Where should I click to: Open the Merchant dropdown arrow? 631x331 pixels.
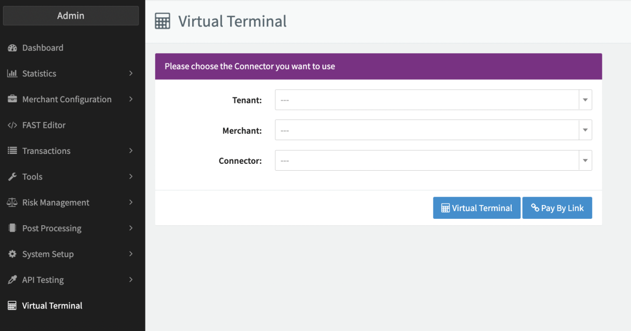[585, 130]
